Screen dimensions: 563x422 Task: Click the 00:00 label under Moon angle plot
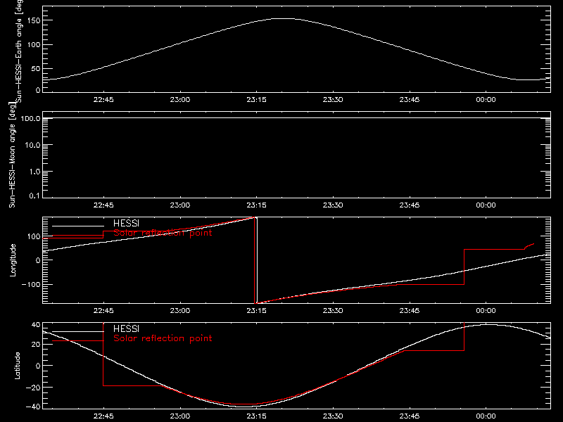[486, 205]
